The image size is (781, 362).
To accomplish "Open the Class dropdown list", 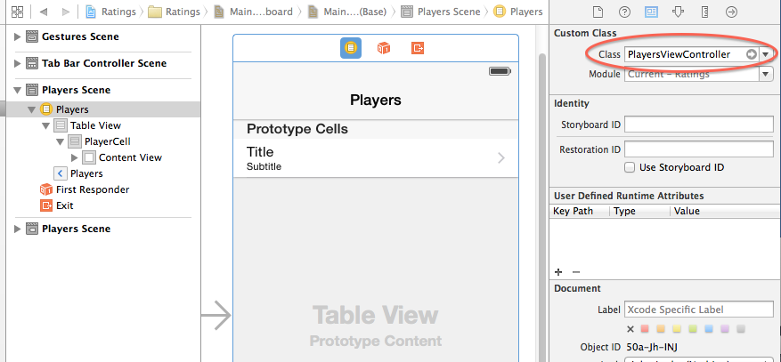I will coord(765,55).
